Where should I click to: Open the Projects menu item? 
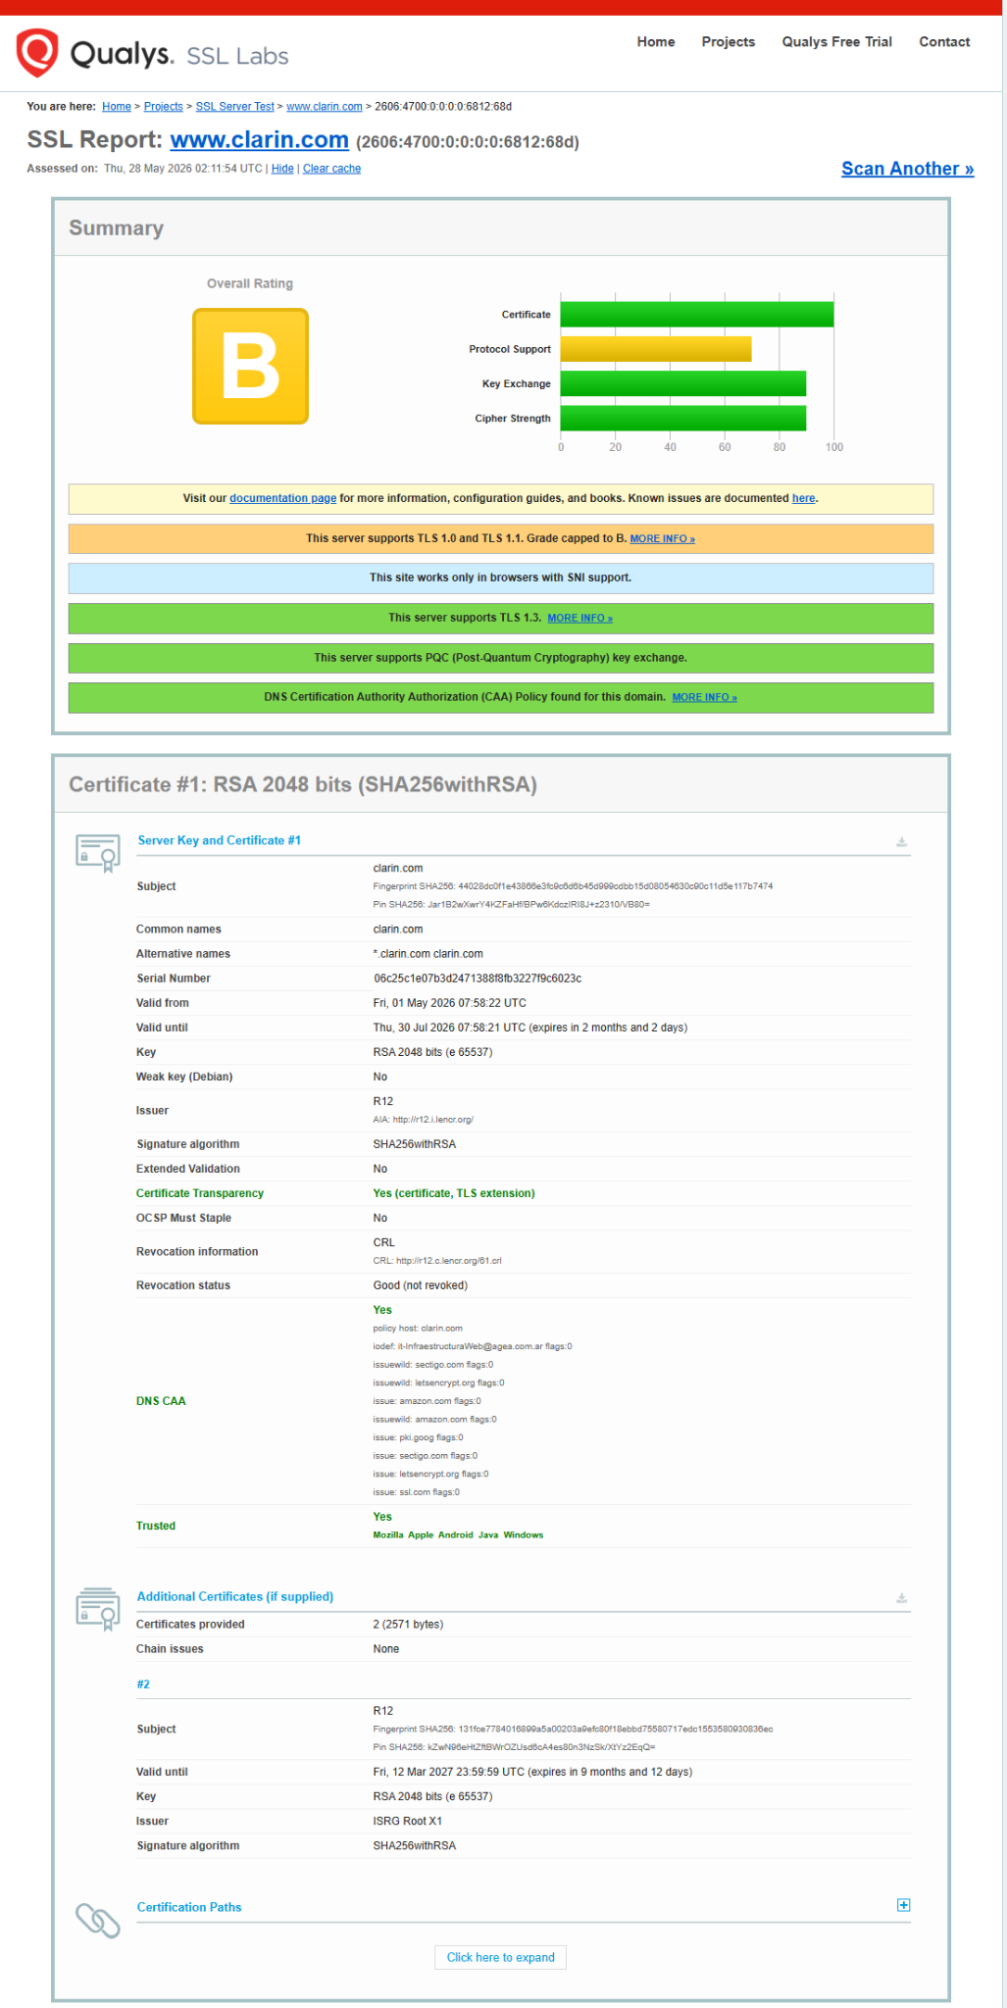pos(729,42)
